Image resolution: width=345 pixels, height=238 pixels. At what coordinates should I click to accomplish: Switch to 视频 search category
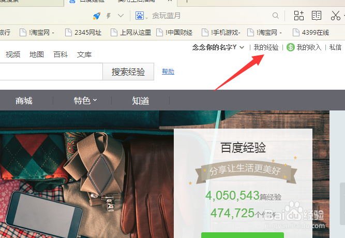click(13, 54)
